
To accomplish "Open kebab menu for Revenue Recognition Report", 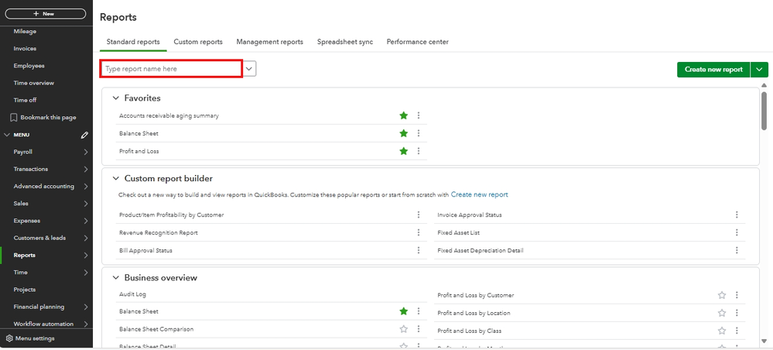I will tap(419, 232).
